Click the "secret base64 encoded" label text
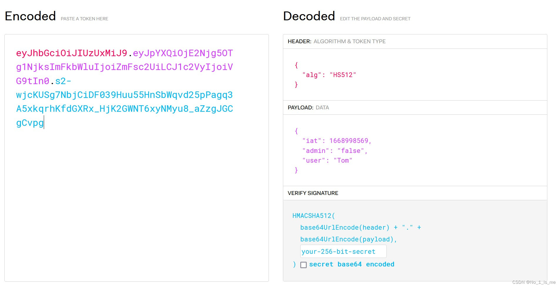560x287 pixels. (351, 264)
